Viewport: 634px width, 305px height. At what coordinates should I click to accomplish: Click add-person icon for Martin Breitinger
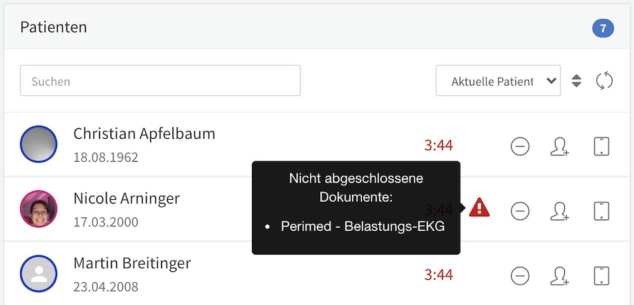[x=560, y=276]
